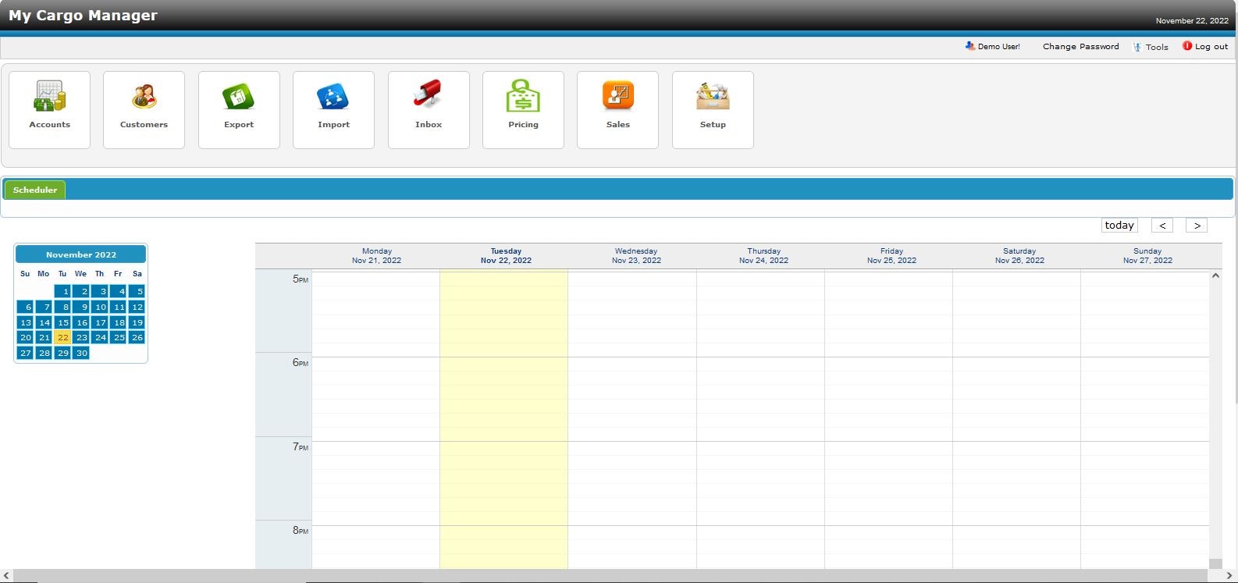The width and height of the screenshot is (1238, 583).
Task: Open the Customers module icon
Action: point(144,109)
